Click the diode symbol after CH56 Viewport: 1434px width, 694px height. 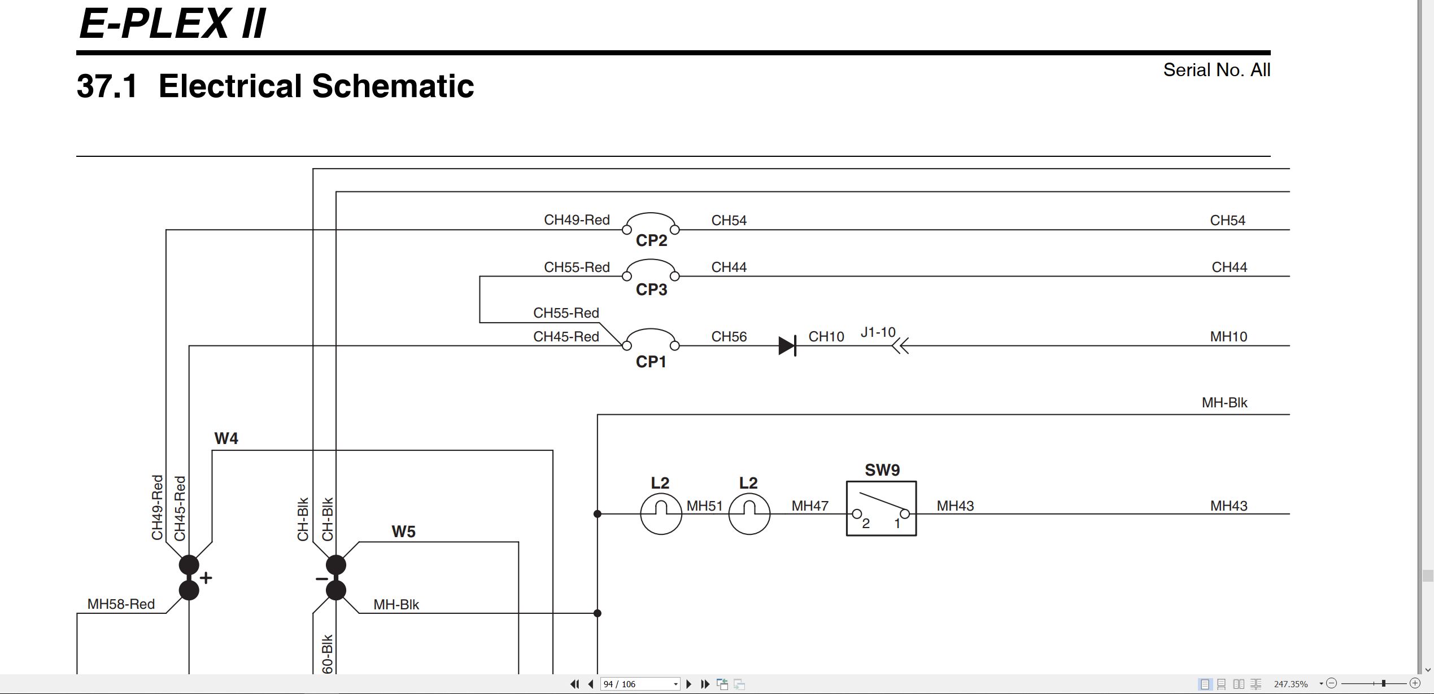(787, 345)
